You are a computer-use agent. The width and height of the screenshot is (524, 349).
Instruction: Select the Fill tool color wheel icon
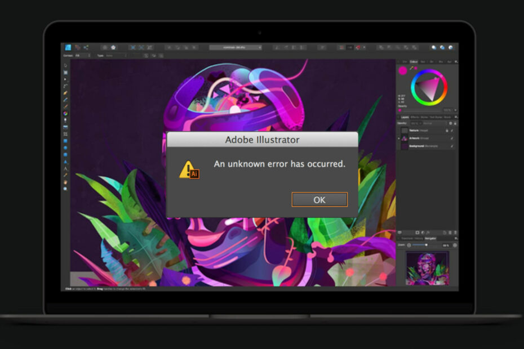point(65,113)
